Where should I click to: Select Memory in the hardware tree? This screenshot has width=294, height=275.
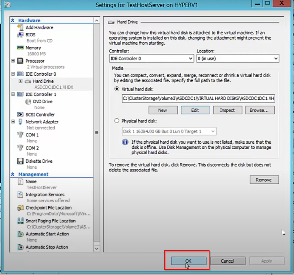(x=33, y=48)
